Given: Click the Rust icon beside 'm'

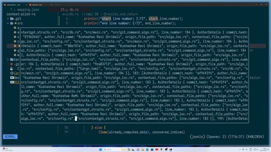Looking at the screenshot, I should [x=15, y=55].
